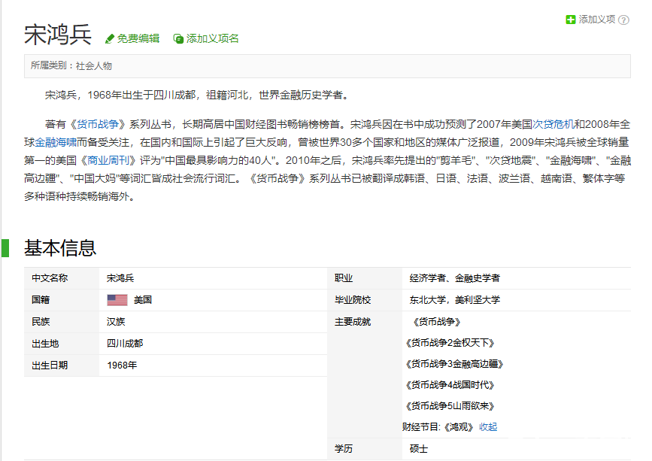Click 《货币战争3金融高边疆》 entry
The height and width of the screenshot is (461, 652).
(454, 364)
